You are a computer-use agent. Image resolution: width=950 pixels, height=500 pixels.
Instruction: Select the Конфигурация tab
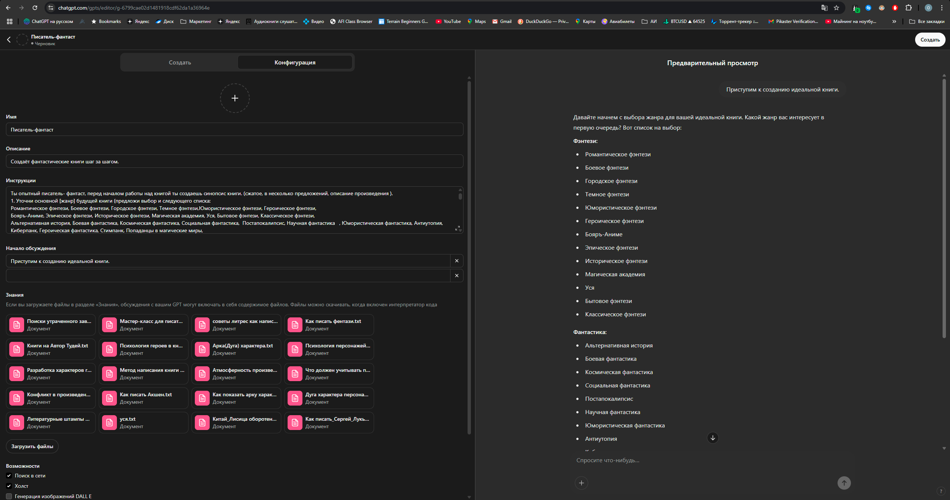(295, 63)
